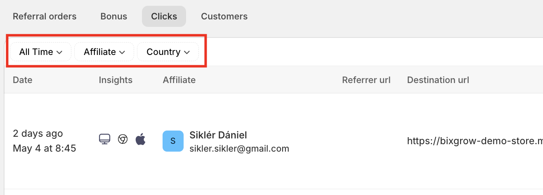Click the Affiliate filter chevron arrow
The image size is (543, 195).
[122, 52]
